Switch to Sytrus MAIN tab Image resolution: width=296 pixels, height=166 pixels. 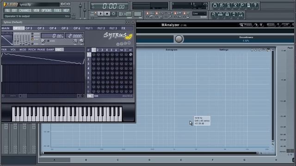pos(6,28)
